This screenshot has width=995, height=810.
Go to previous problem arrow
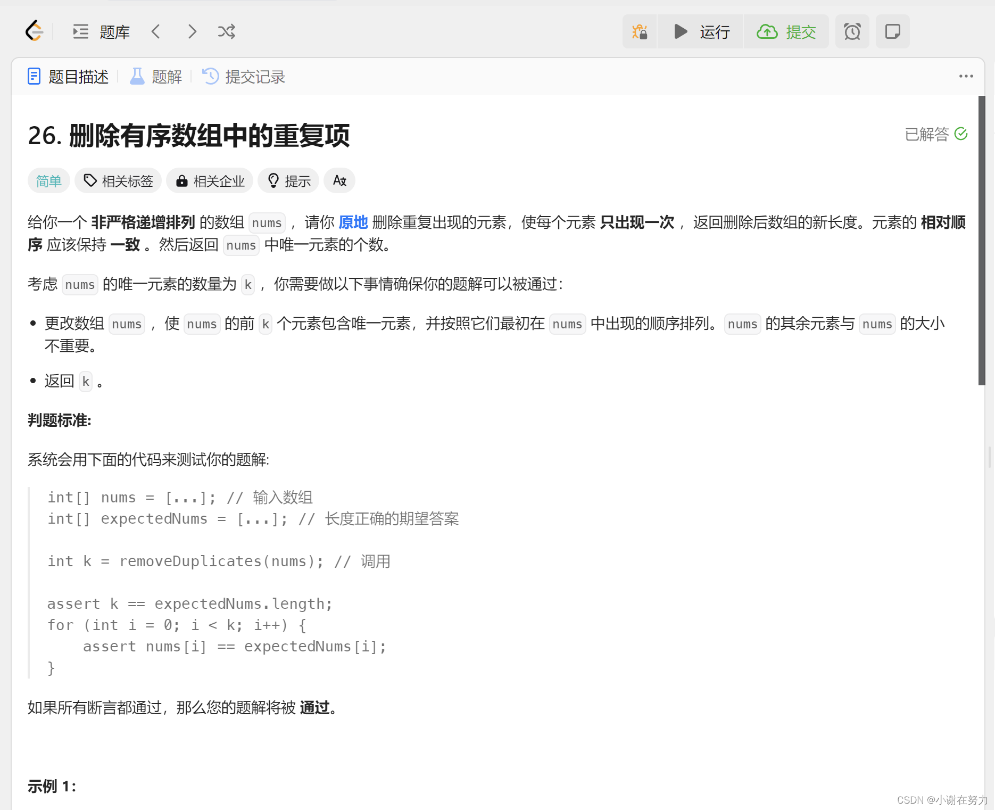tap(156, 32)
